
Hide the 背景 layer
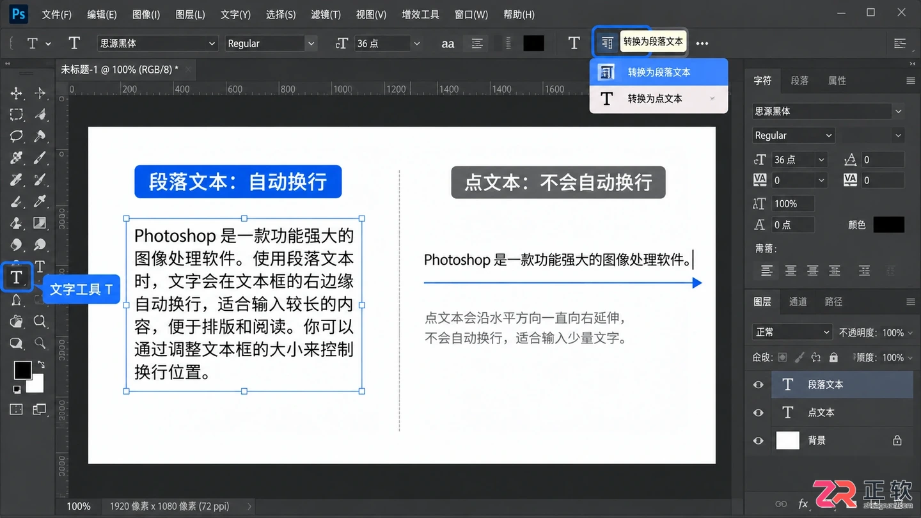click(759, 441)
